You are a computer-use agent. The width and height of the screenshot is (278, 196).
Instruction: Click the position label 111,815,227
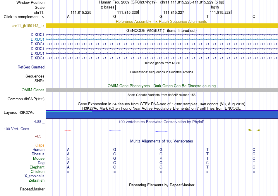click(174, 12)
